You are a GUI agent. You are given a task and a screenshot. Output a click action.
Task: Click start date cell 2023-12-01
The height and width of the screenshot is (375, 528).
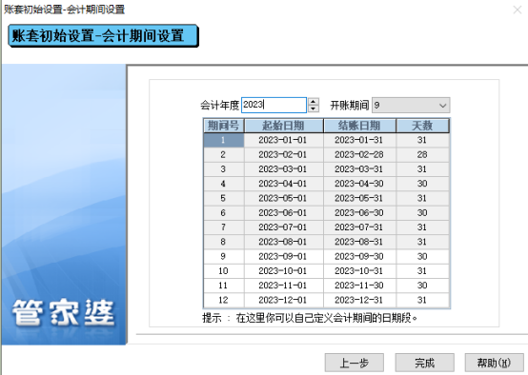283,300
